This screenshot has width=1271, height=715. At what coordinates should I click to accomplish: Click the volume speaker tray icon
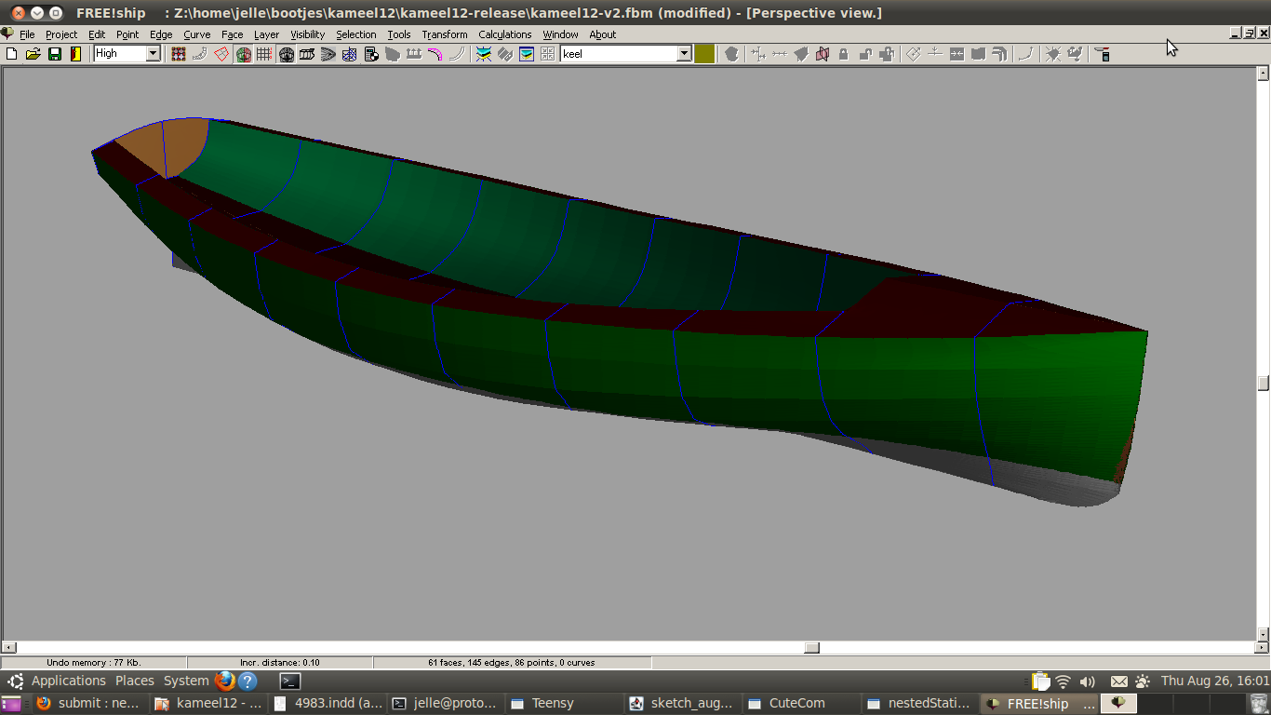point(1087,681)
